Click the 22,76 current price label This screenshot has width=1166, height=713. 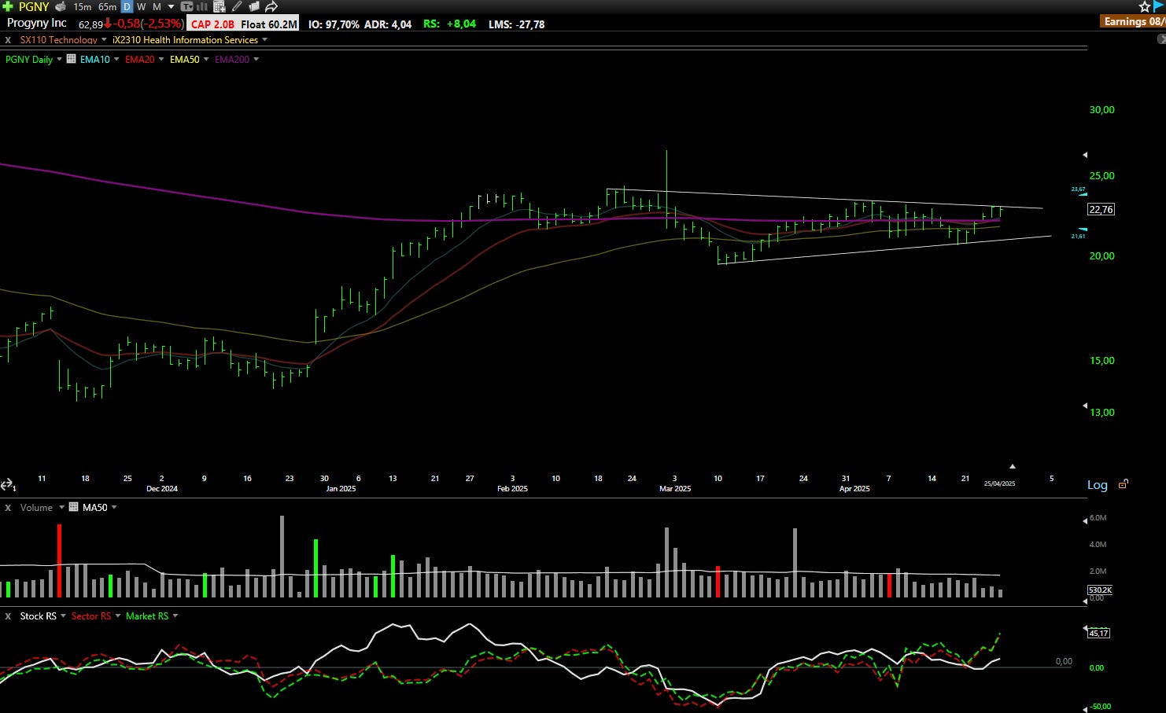1101,209
